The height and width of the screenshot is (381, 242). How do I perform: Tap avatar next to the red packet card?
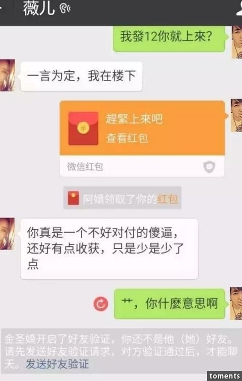point(236,115)
